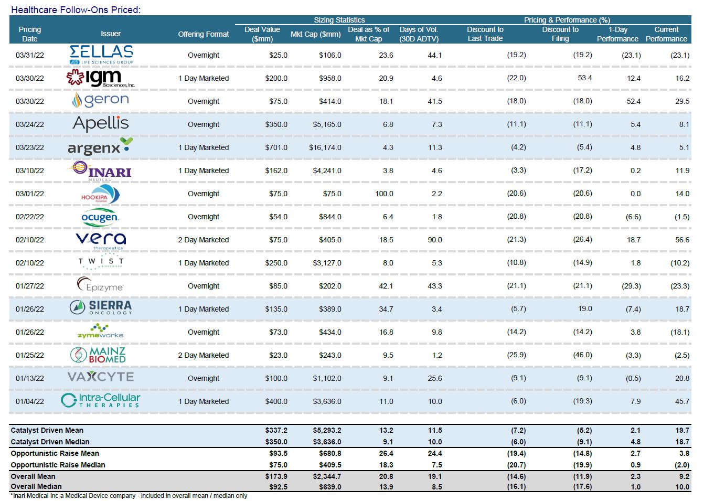Screen dimensions: 704x501
Task: Click the Mainz Biomed logo
Action: [98, 355]
